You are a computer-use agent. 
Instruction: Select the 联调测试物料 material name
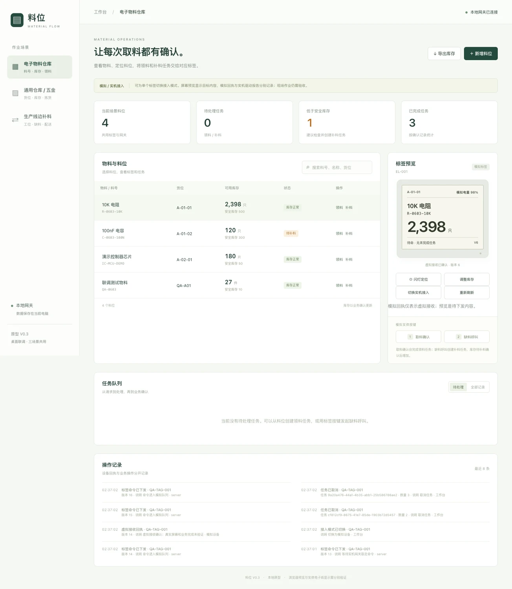coord(115,283)
